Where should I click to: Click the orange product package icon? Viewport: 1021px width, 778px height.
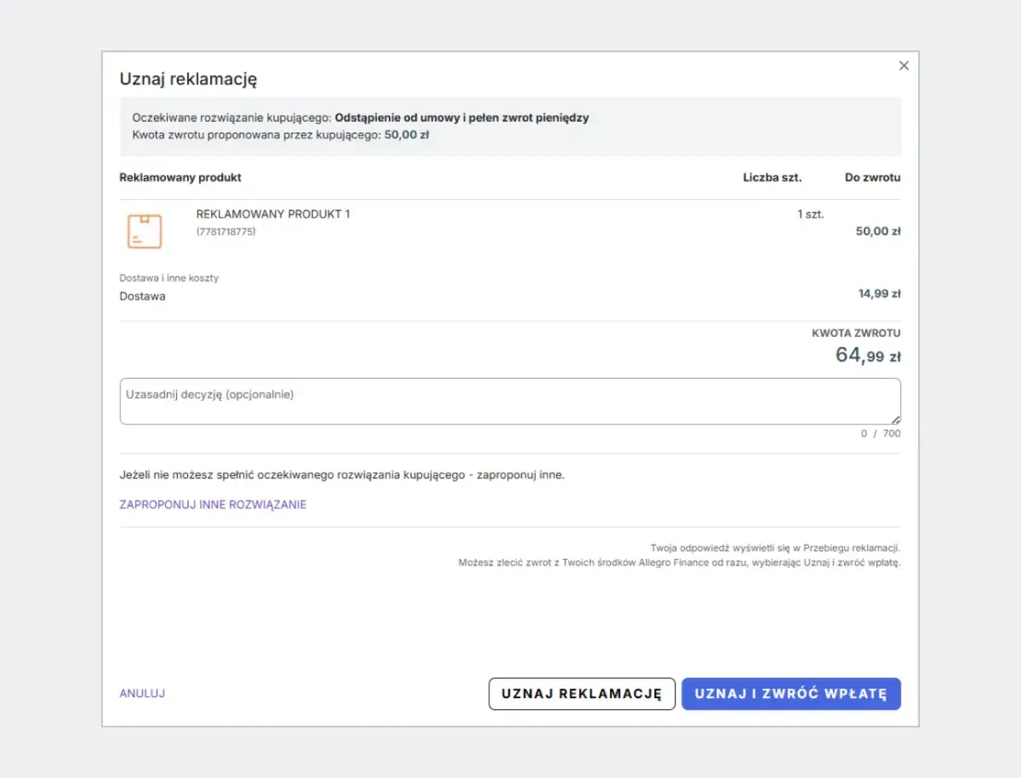click(x=145, y=232)
